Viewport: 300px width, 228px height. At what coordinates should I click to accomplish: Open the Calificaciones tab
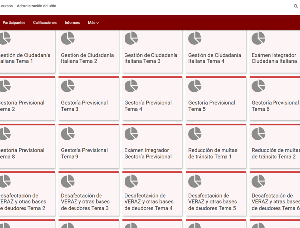(x=45, y=23)
